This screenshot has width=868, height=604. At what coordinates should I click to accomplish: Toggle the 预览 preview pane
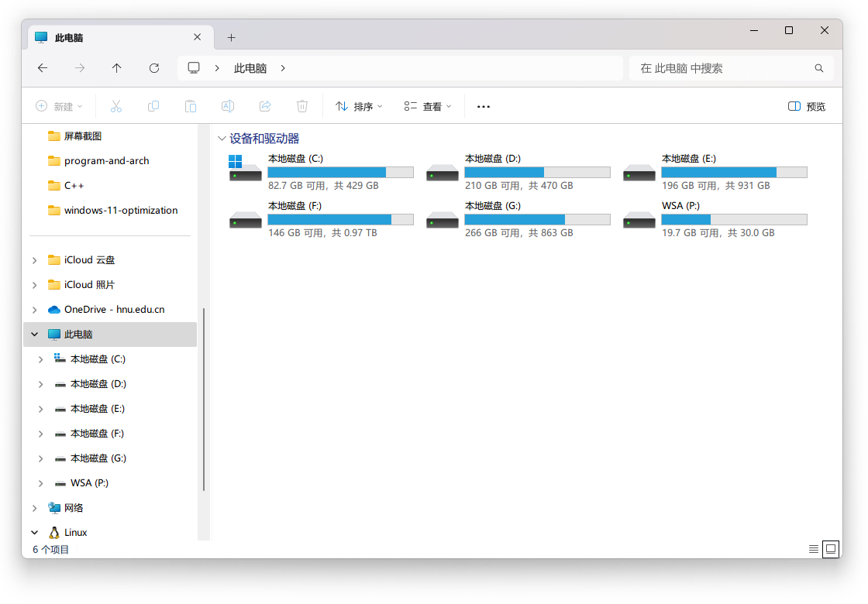coord(806,106)
